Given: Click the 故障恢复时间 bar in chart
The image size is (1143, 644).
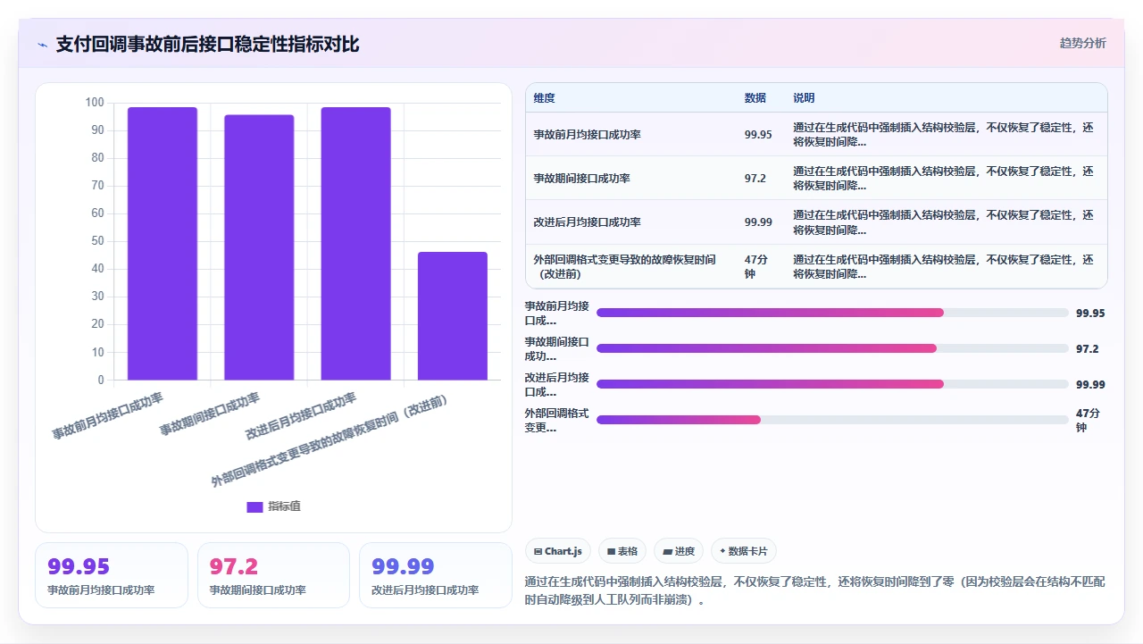Looking at the screenshot, I should pyautogui.click(x=453, y=316).
